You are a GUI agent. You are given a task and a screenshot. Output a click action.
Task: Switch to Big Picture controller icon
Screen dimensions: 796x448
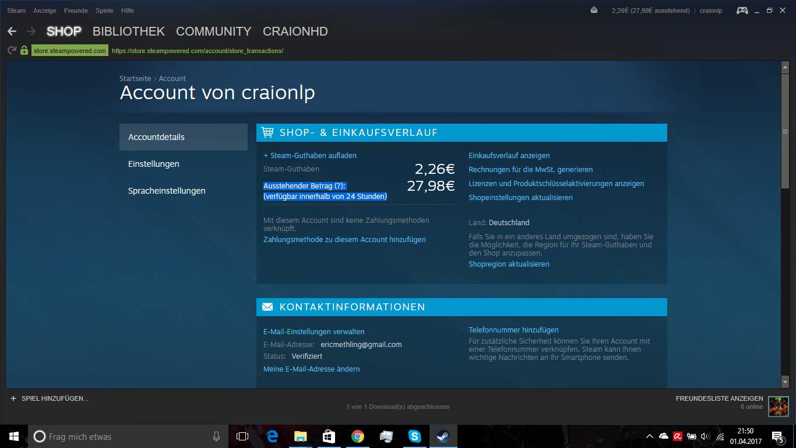742,10
